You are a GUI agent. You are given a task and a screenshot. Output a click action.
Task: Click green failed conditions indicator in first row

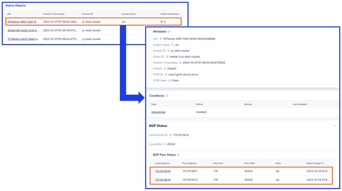coord(161,22)
